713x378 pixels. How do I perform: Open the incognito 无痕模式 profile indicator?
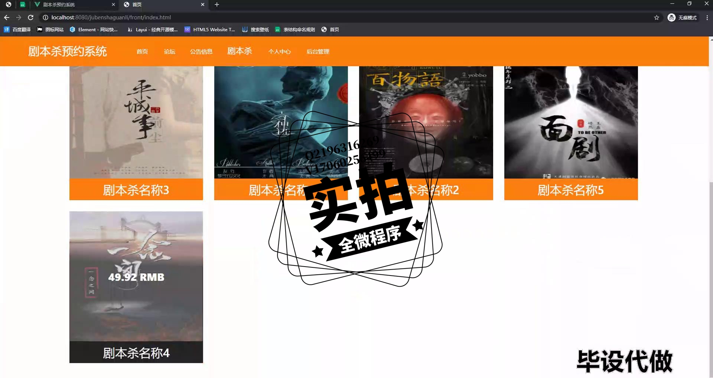[x=683, y=17]
